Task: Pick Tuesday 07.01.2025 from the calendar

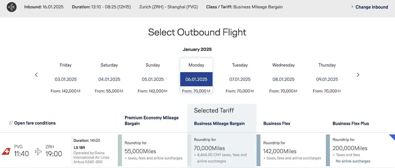Action: click(x=240, y=79)
